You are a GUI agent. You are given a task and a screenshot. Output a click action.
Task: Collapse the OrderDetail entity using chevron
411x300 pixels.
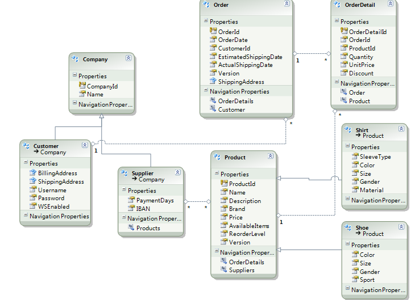coord(389,5)
